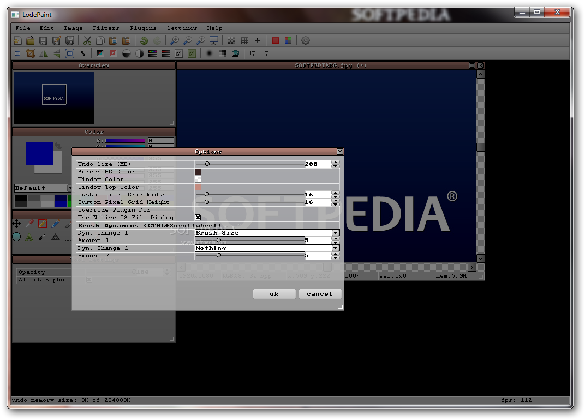Confirm options with the ok button
The width and height of the screenshot is (585, 420).
[274, 294]
